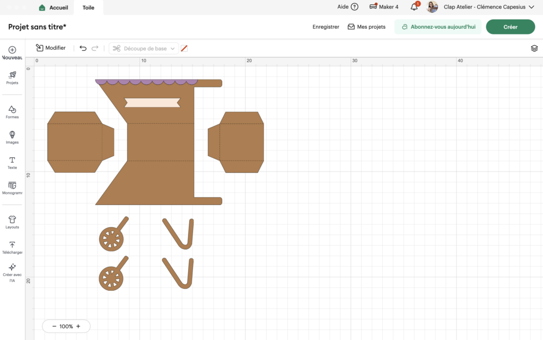
Task: Open notifications bell
Action: coord(414,7)
